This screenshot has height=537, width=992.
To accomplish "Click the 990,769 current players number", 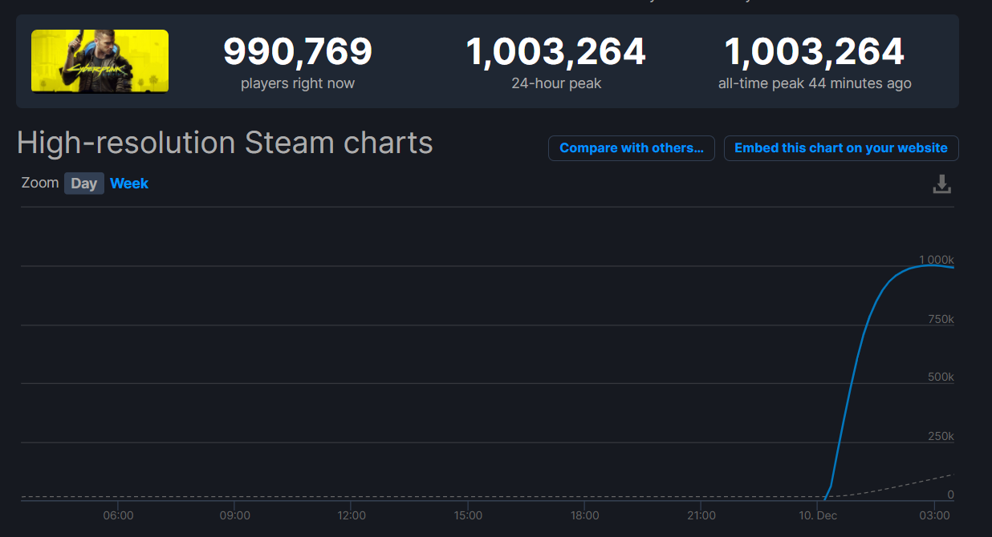I will [297, 53].
